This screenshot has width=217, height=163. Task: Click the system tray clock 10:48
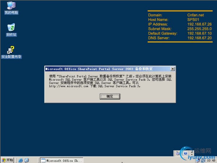click(x=211, y=160)
